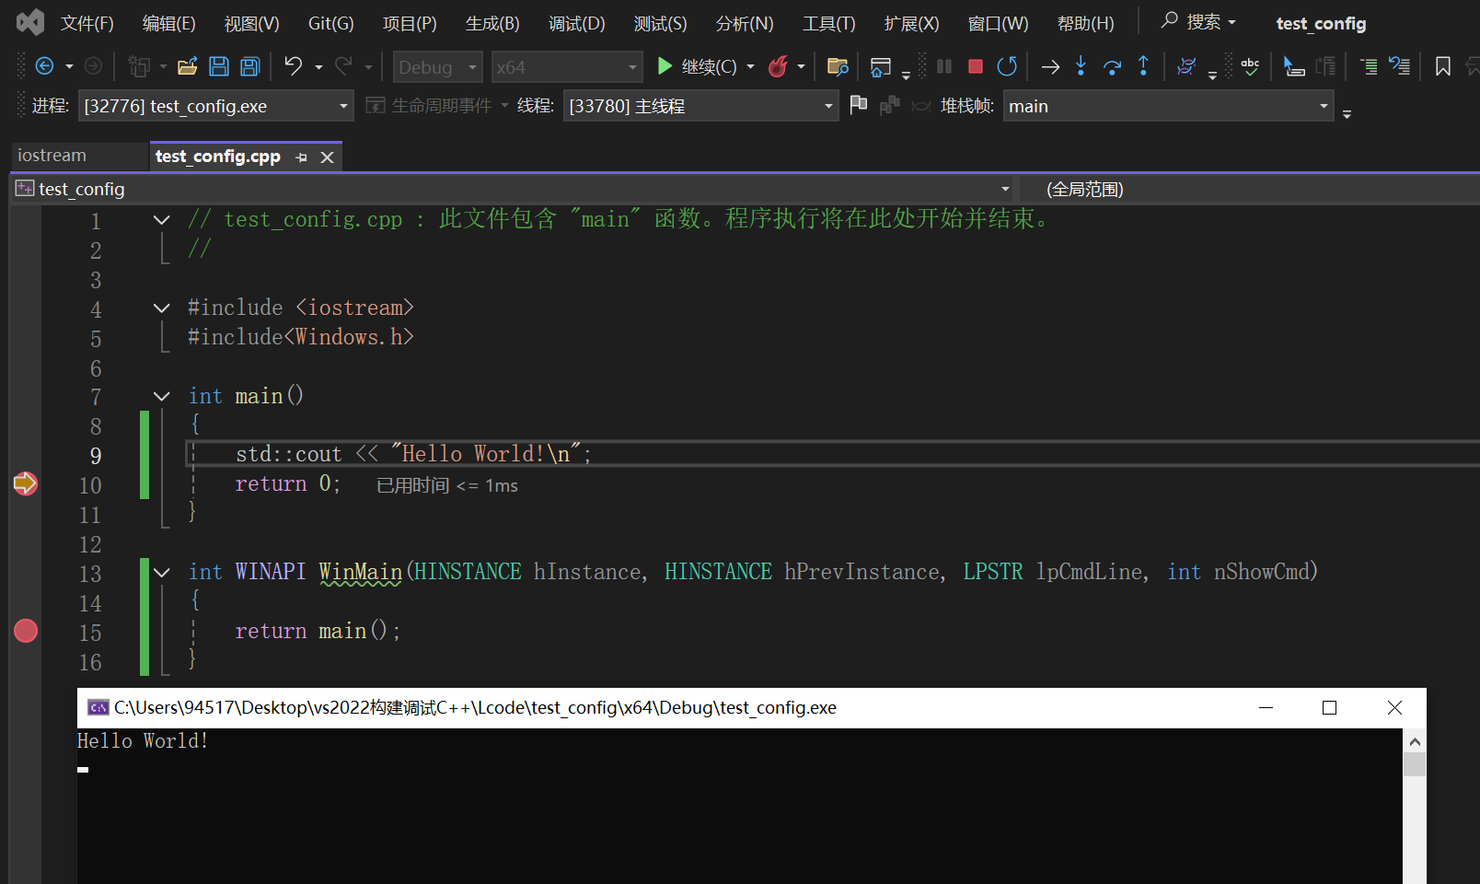Open the 生成(B) menu
The image size is (1480, 884).
pos(493,23)
